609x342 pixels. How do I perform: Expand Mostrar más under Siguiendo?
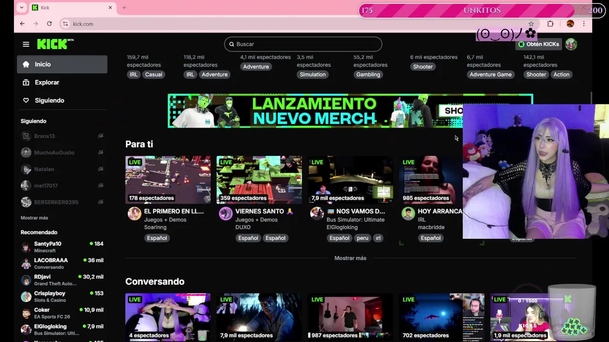(x=34, y=218)
